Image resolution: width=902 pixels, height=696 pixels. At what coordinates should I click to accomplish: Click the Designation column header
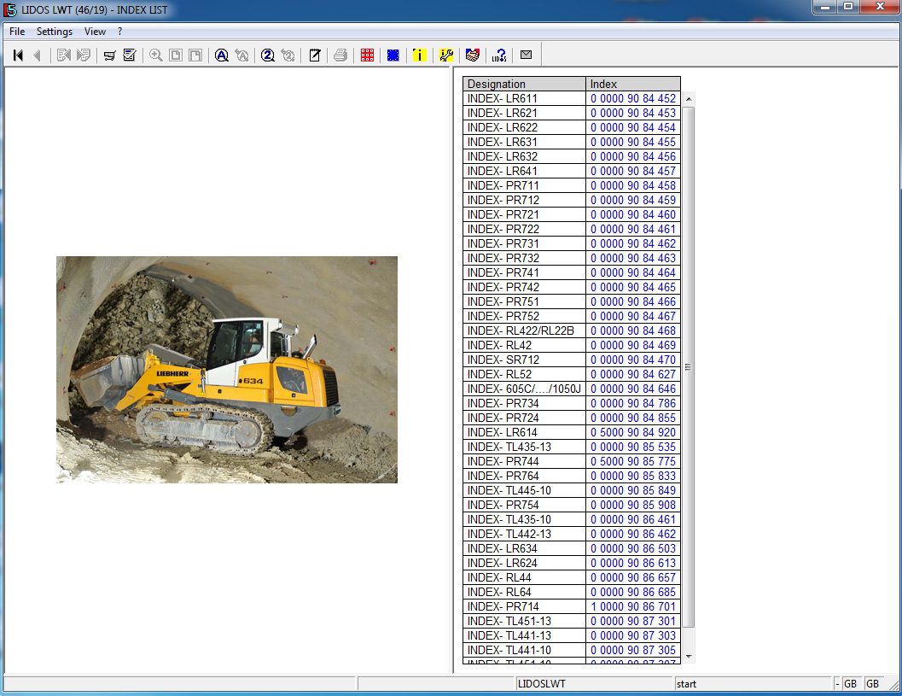(524, 84)
